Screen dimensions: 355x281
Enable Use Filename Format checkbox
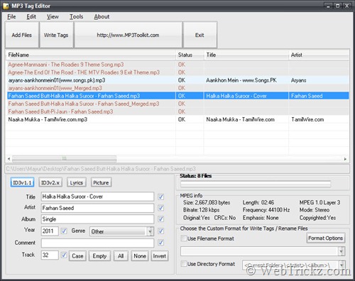coord(184,238)
